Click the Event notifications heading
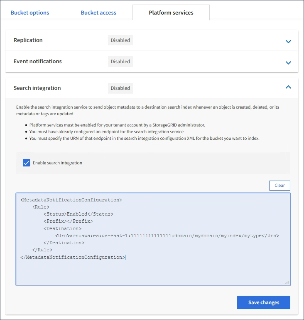Viewport: 304px width, 320px height. point(38,61)
